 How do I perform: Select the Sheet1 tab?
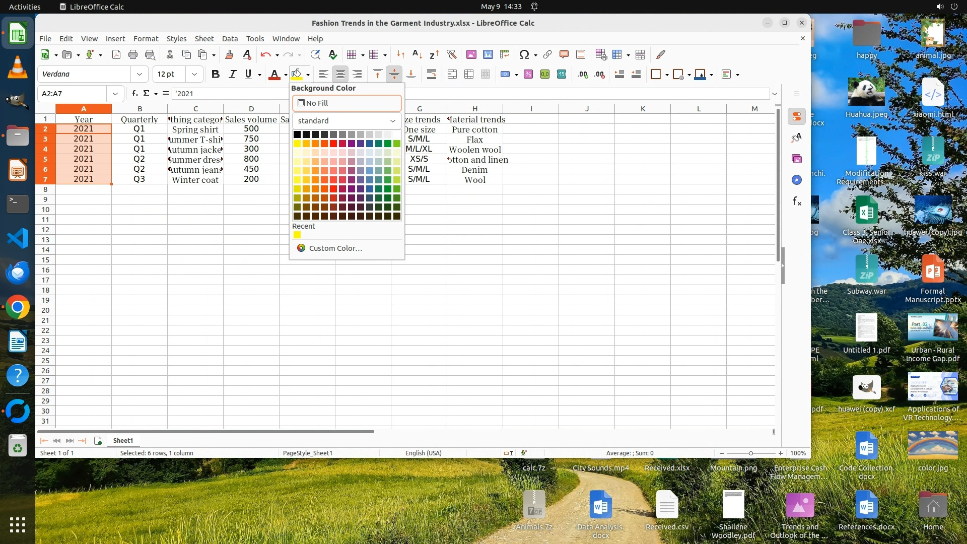[x=123, y=441]
